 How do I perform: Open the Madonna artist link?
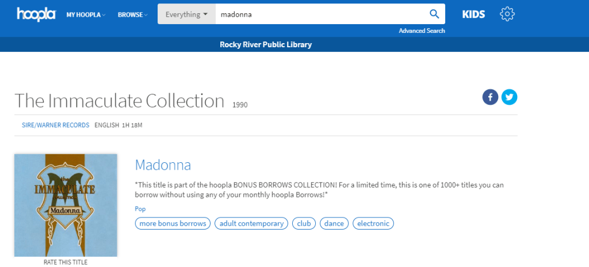pos(163,165)
